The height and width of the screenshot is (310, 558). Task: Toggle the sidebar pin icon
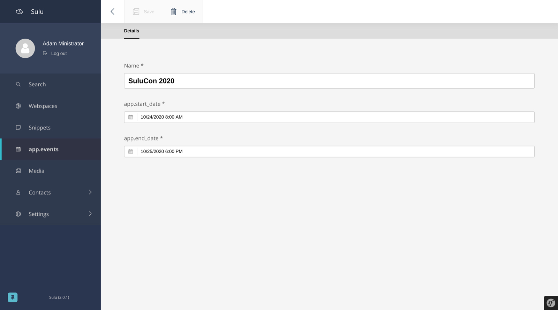[13, 297]
